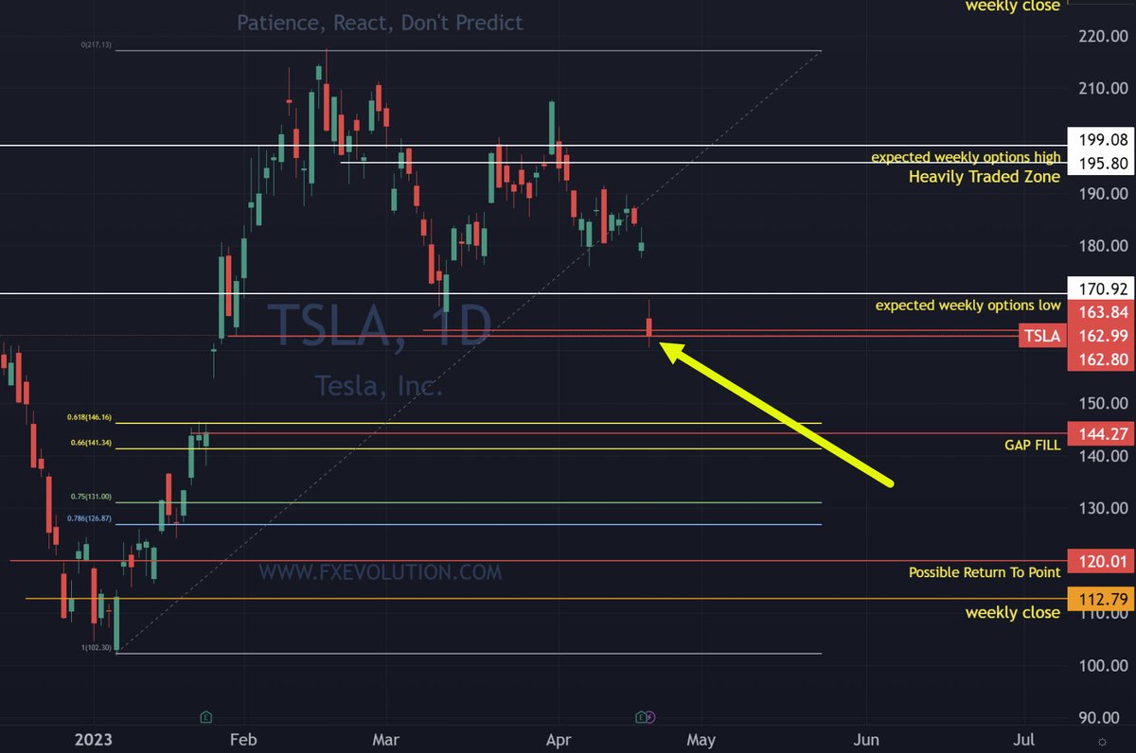The image size is (1136, 753).
Task: Select the 0(217.13) Fibonacci level label
Action: pyautogui.click(x=96, y=44)
